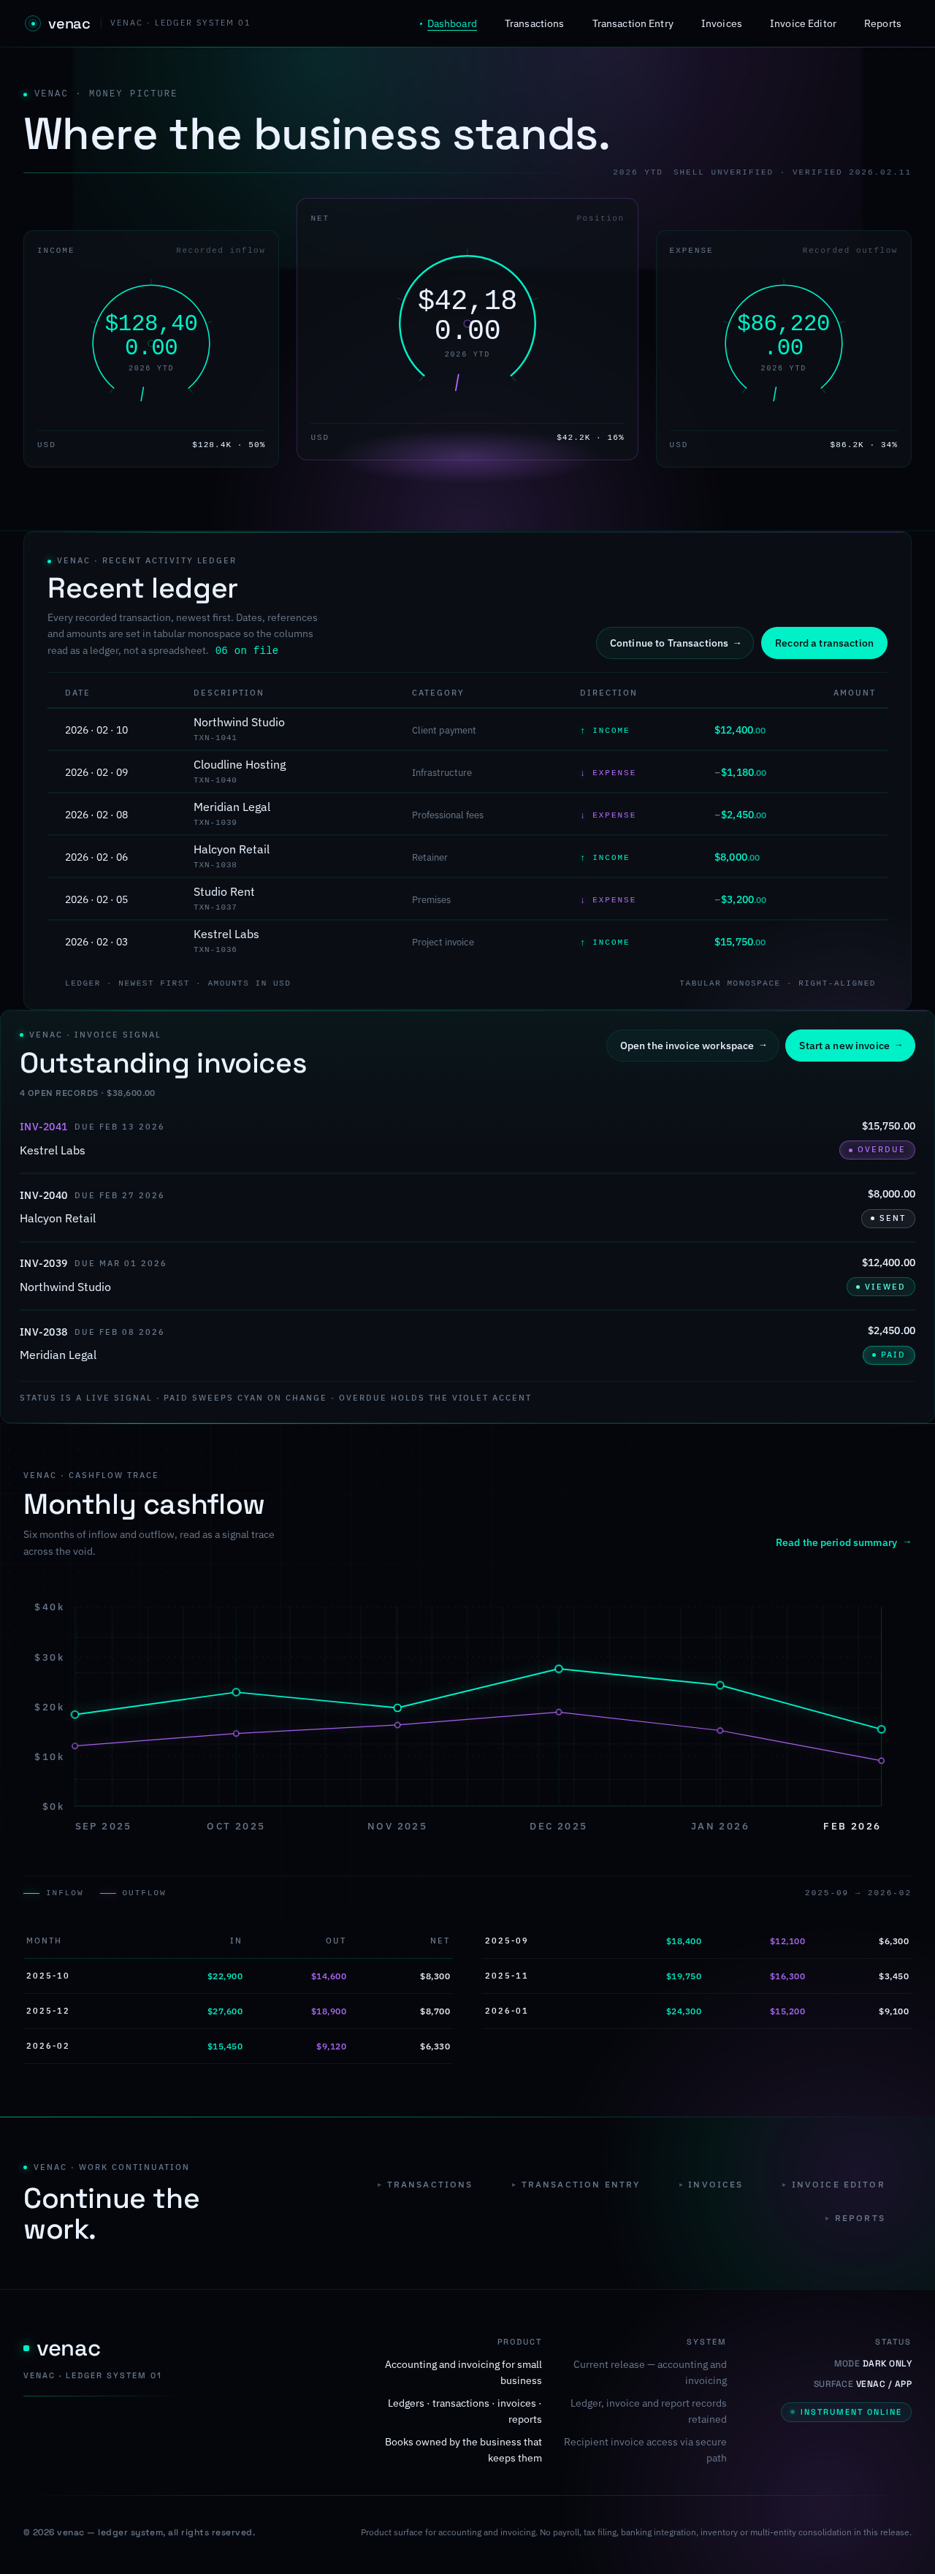This screenshot has width=935, height=2574.
Task: Select the Cloudline Hosting ledger row
Action: coord(467,772)
